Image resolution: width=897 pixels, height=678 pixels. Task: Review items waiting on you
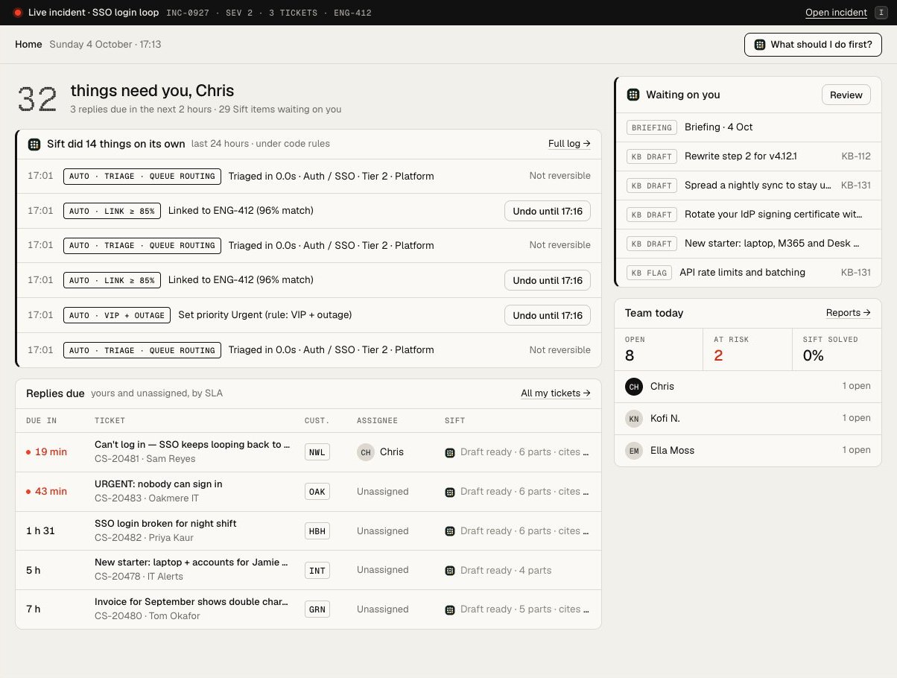[x=846, y=95]
